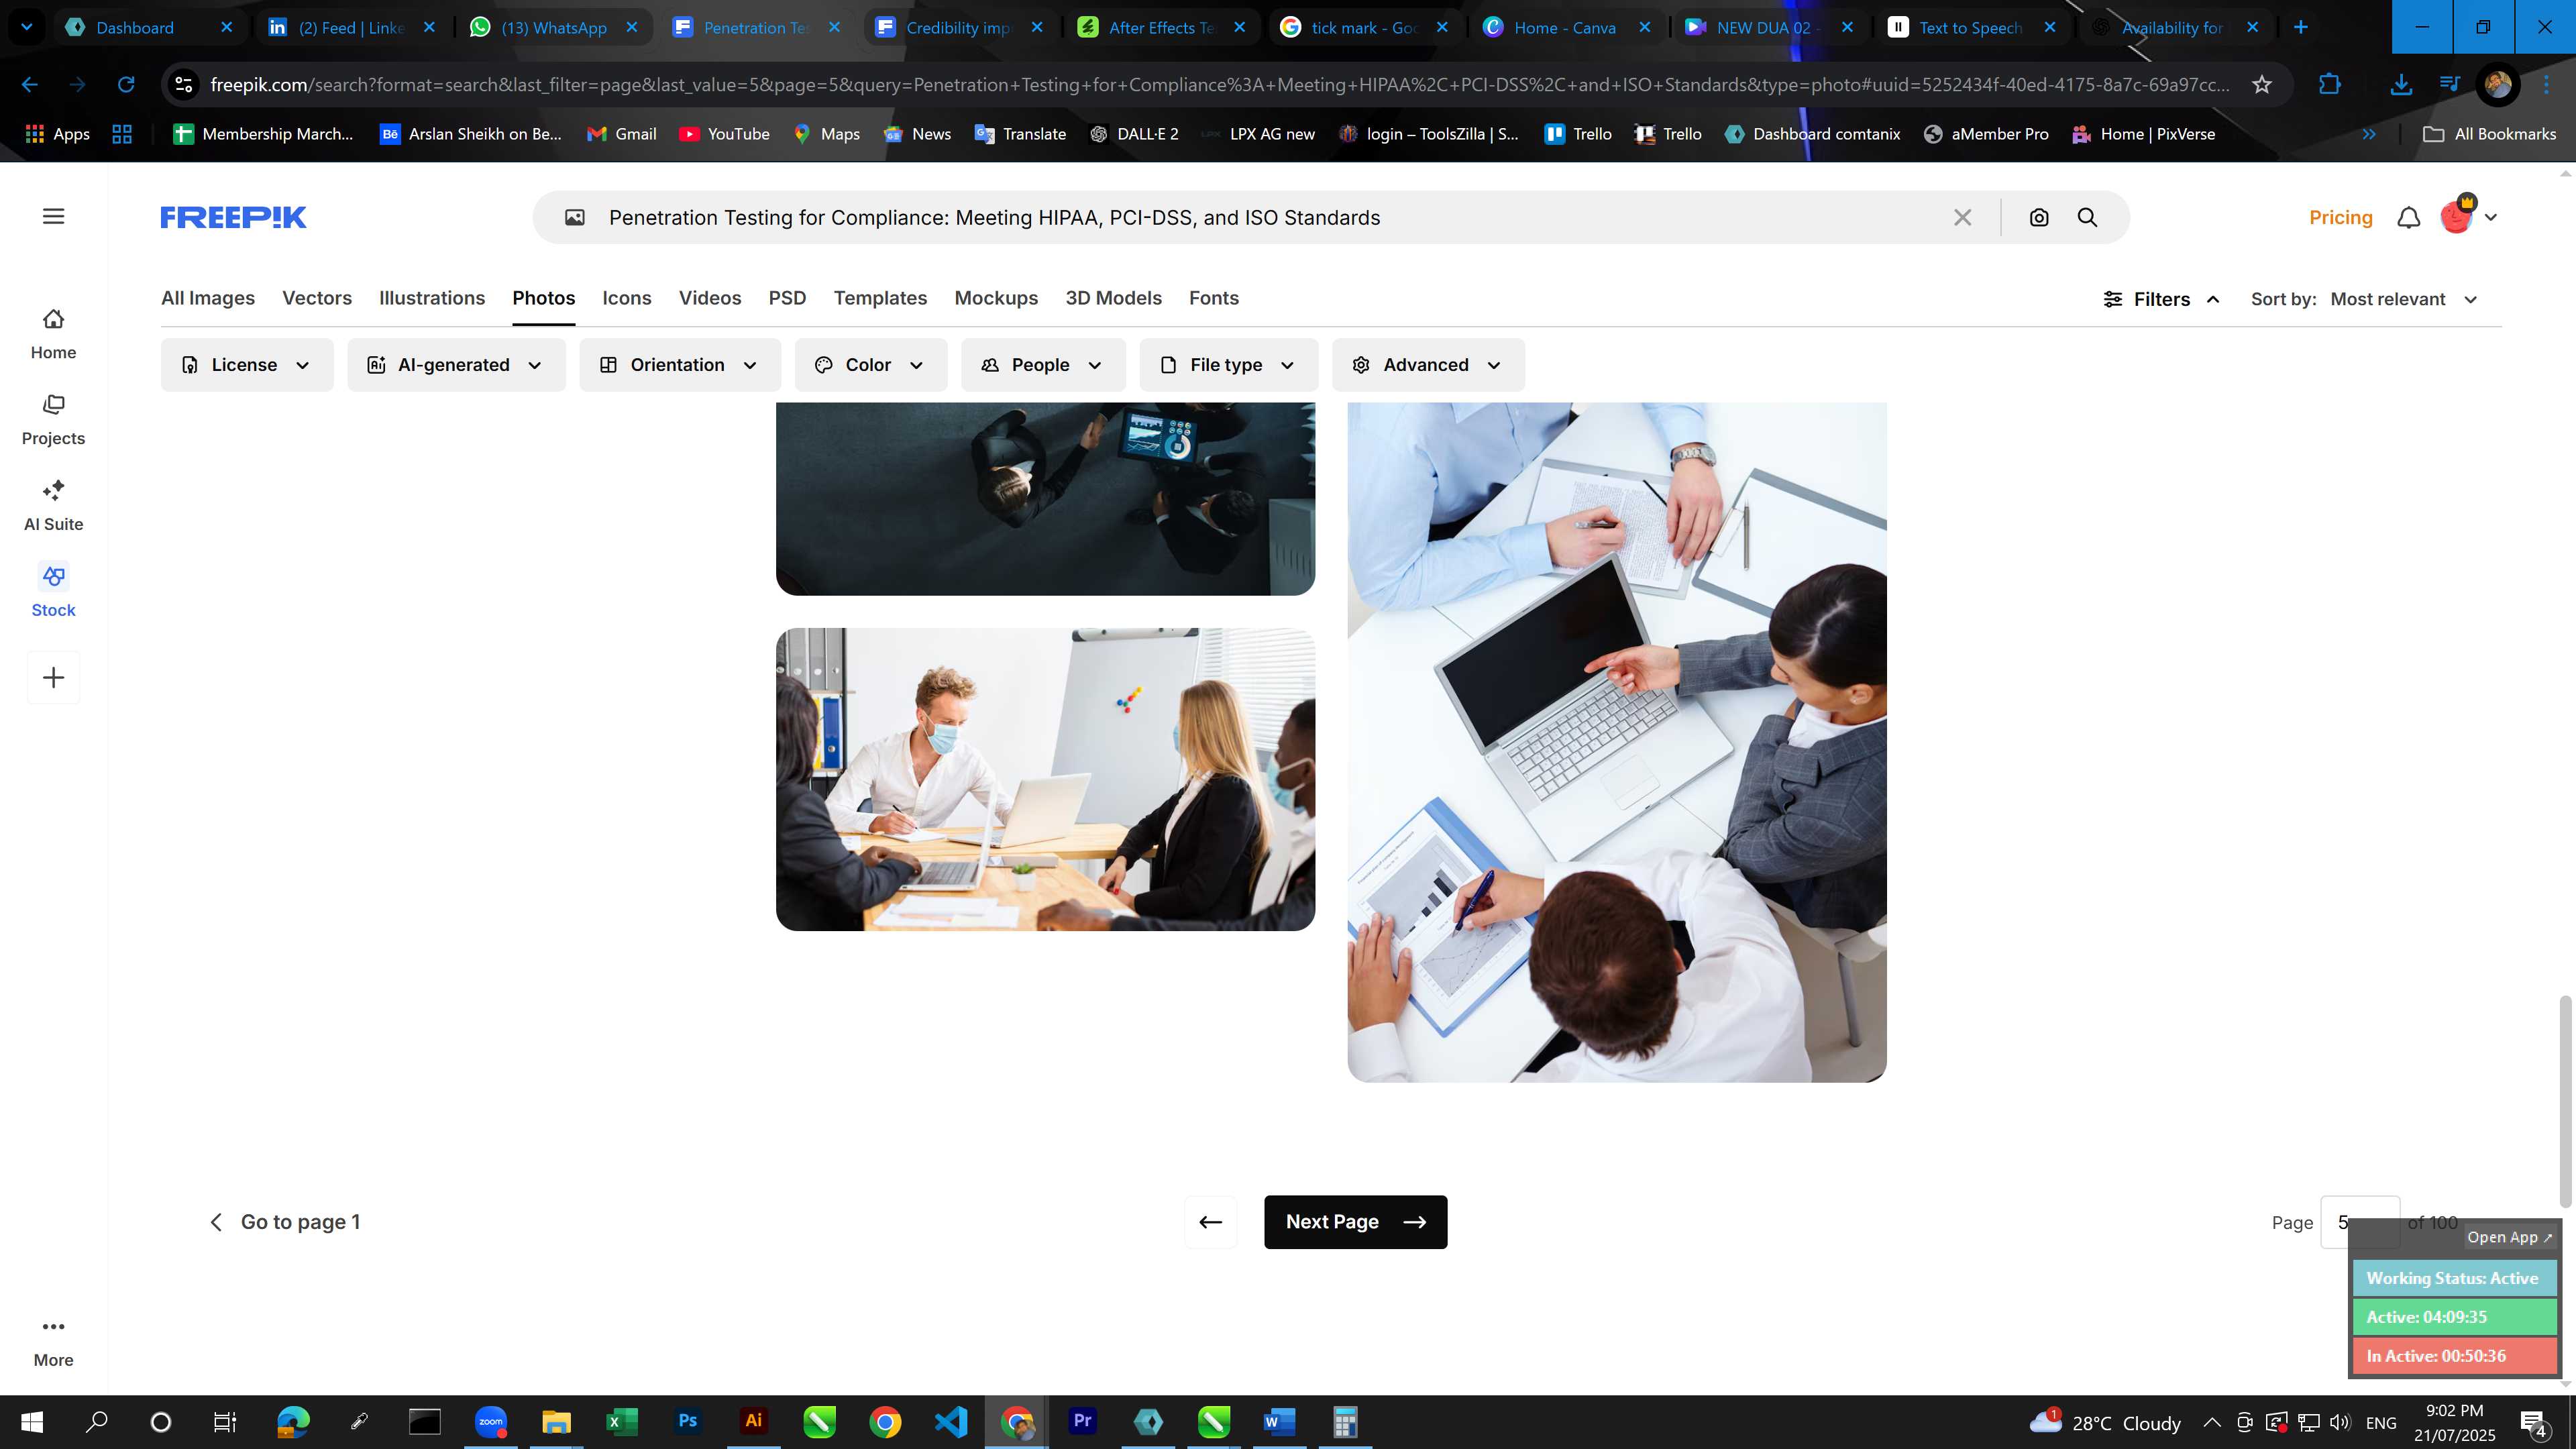The image size is (2576, 1449).
Task: Bookmark this page with the star
Action: point(2262,84)
